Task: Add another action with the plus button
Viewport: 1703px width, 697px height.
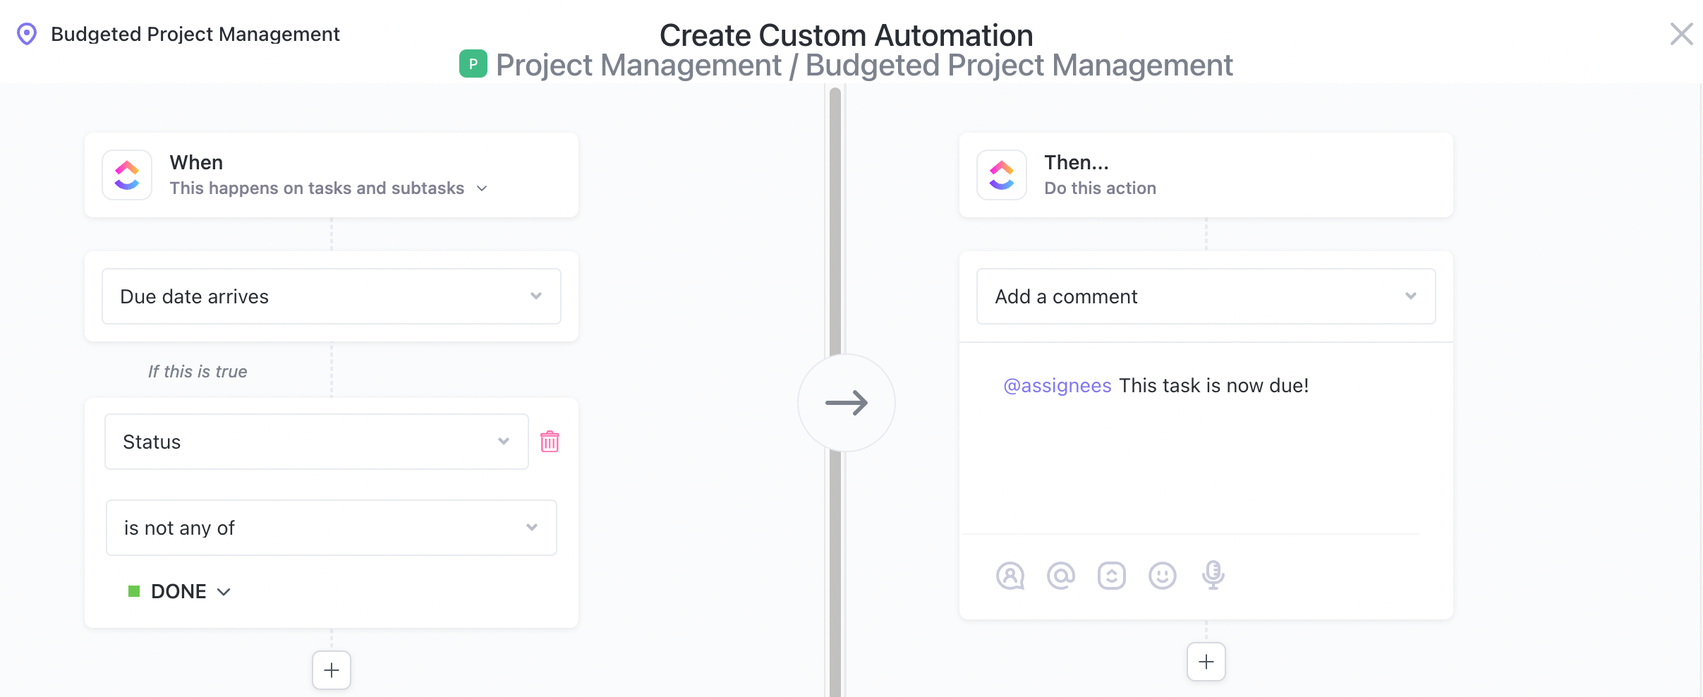Action: pos(1206,662)
